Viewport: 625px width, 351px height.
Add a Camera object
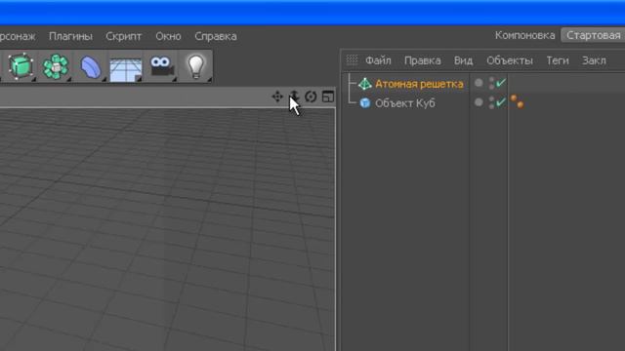click(161, 66)
